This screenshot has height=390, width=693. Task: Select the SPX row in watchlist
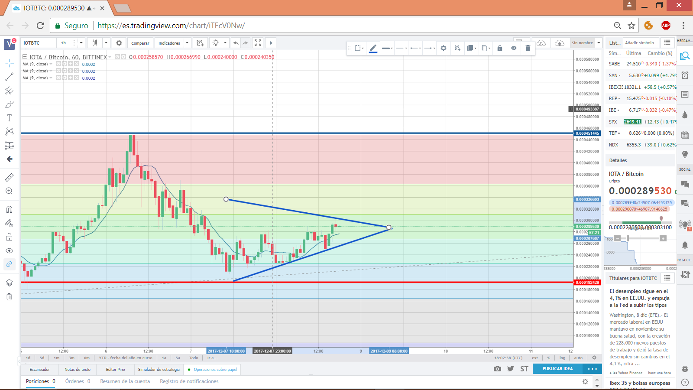(641, 122)
